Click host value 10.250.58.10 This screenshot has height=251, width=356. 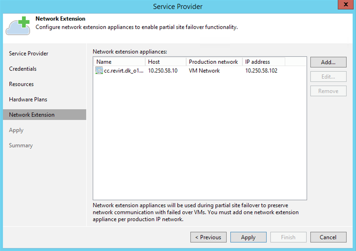coord(163,71)
